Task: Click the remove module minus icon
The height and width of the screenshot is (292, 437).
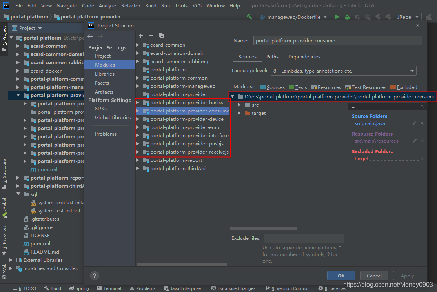Action: coord(151,36)
